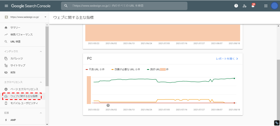Toggle 改善が必要な URL: 0 件 legend

click(x=126, y=69)
